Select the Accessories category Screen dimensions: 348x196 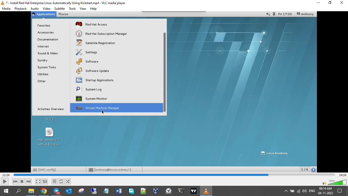(x=46, y=32)
